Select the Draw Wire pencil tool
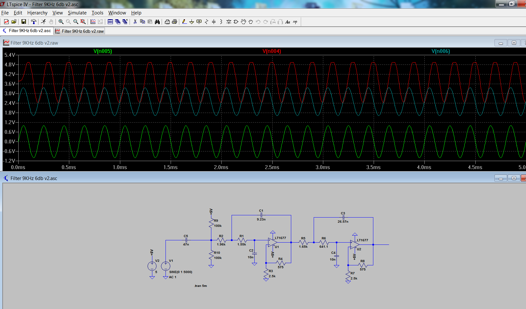Screen dimensions: 526x309 coord(184,22)
